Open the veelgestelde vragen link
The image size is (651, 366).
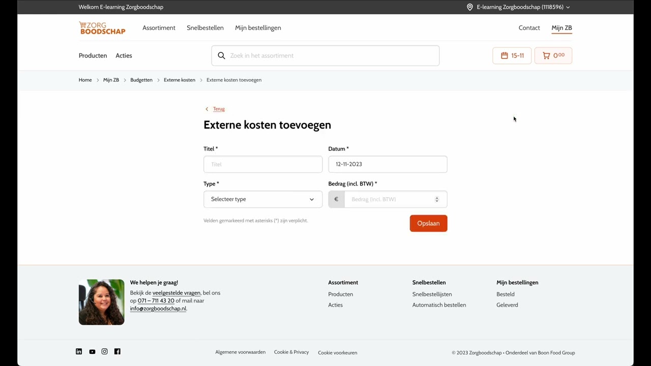click(x=176, y=293)
